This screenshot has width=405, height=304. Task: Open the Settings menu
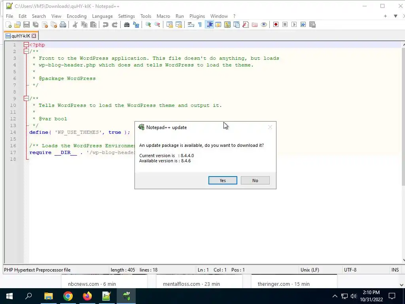tap(126, 16)
